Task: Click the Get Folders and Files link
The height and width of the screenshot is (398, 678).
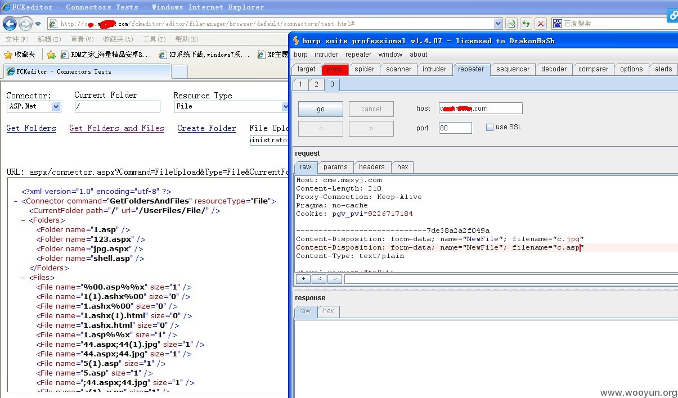Action: 116,128
